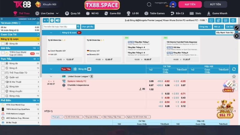Image resolution: width=240 pixels, height=135 pixels.
Task: Open the Slots menu
Action: [195, 13]
